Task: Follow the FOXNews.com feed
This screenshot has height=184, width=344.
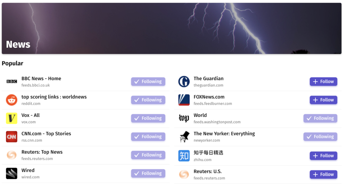Action: (324, 100)
